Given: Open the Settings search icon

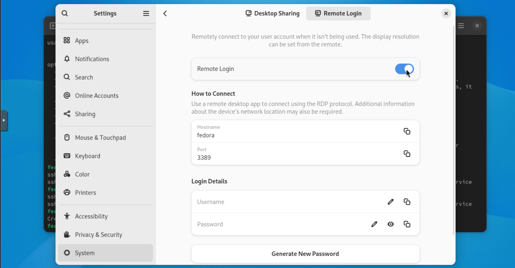Looking at the screenshot, I should tap(65, 13).
